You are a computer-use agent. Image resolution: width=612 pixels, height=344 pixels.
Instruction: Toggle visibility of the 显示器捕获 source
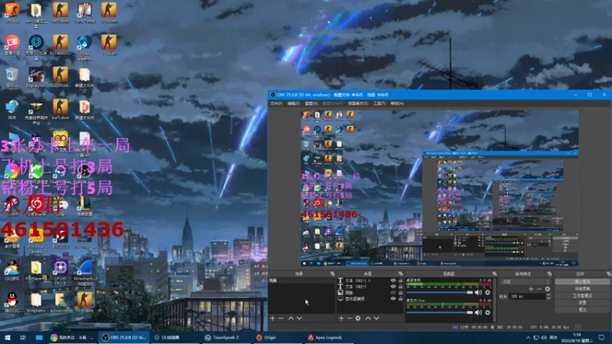[393, 299]
